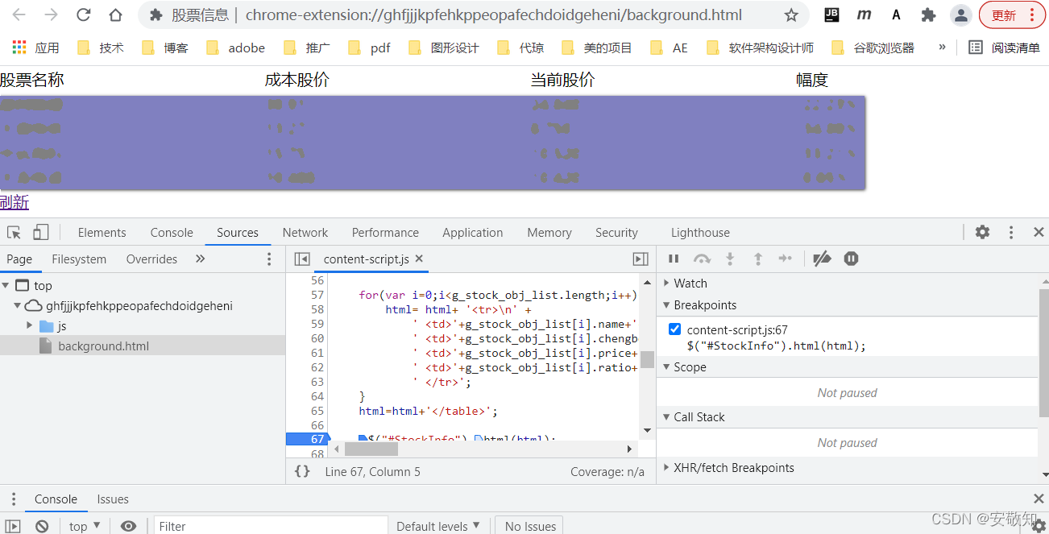This screenshot has height=534, width=1049.
Task: Click the step icon in the debugger toolbar
Action: point(786,259)
